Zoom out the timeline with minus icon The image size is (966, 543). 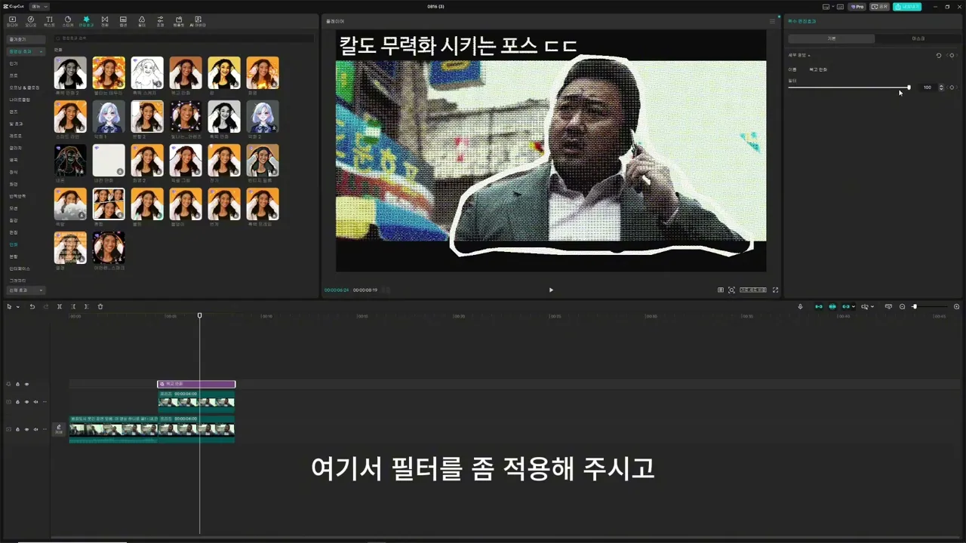[902, 307]
